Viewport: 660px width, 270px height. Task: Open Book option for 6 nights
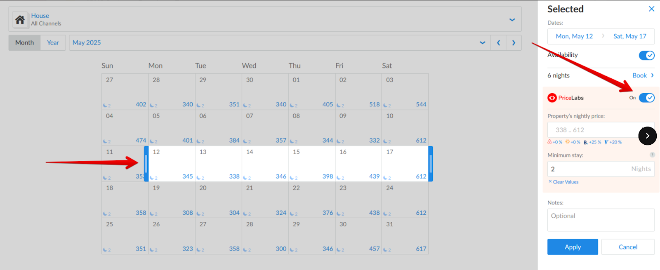point(643,75)
